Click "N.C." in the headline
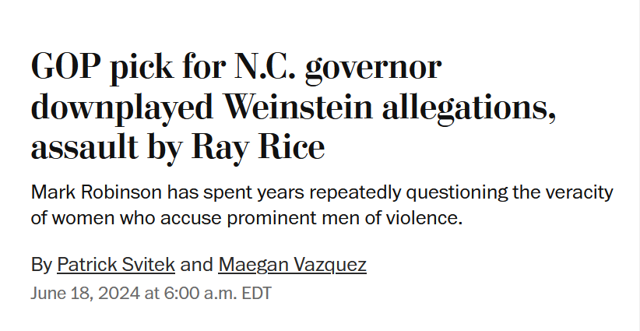This screenshot has width=640, height=331. (x=265, y=66)
